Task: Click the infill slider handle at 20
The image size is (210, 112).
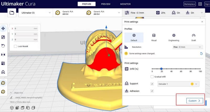Action: [161, 69]
